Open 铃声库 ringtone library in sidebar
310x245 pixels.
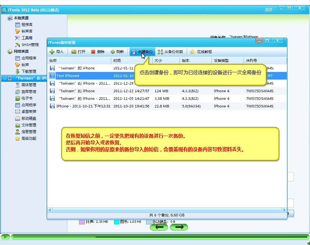(x=27, y=31)
